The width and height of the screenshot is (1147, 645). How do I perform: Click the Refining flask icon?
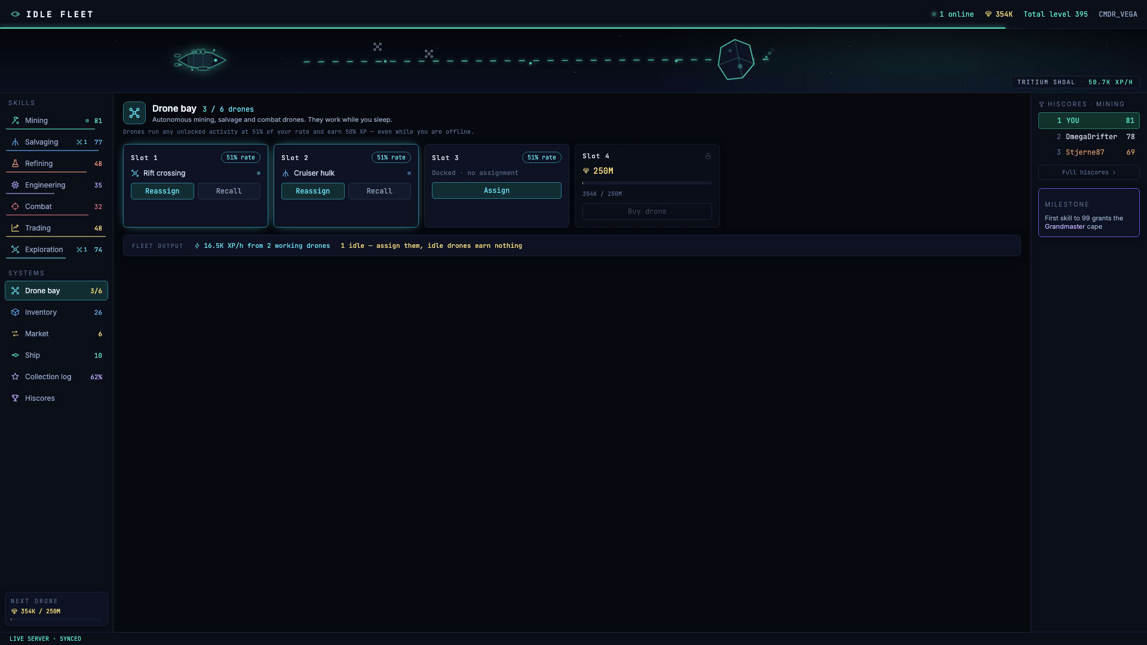(x=16, y=164)
